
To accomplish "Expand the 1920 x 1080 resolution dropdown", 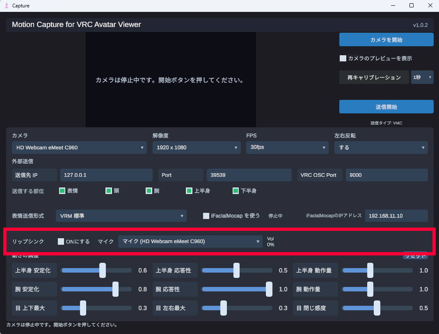I will (x=197, y=147).
